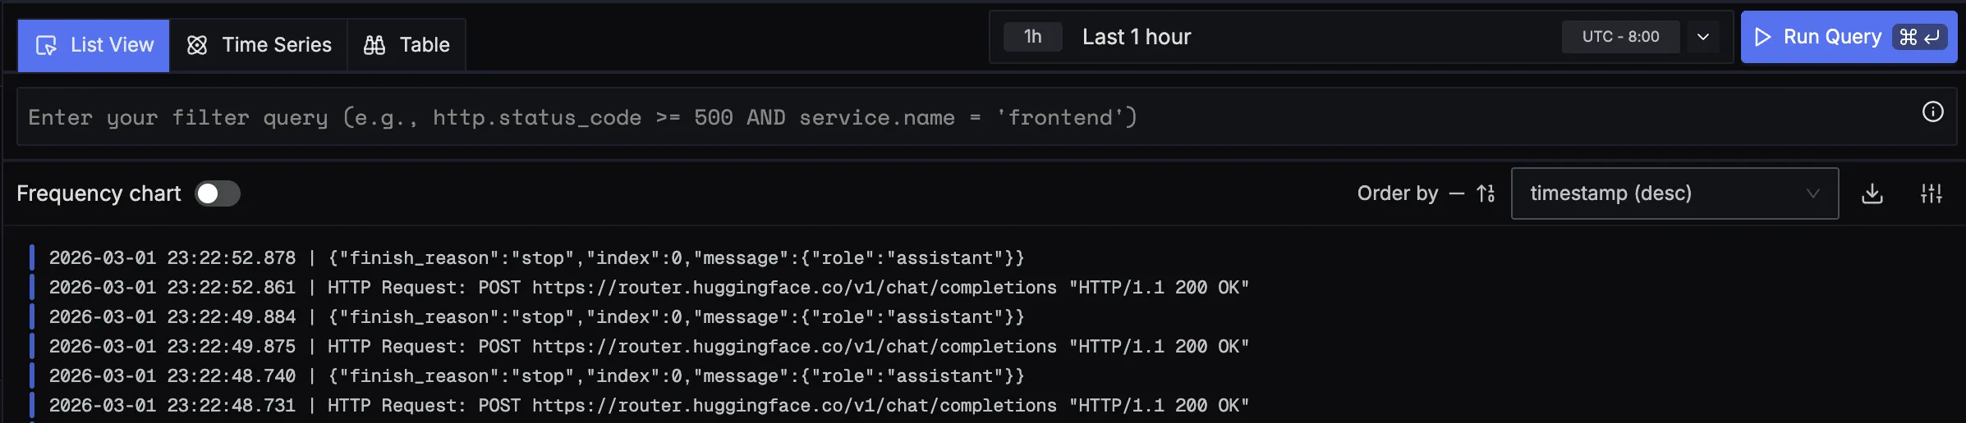Switch to the Time Series tab

(259, 45)
